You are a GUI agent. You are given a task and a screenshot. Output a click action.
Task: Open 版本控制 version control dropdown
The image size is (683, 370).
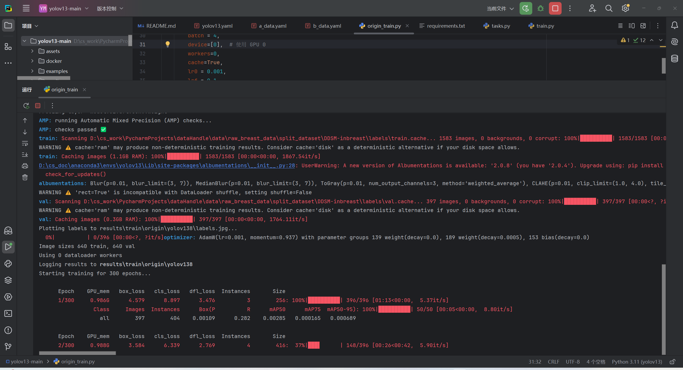tap(110, 9)
